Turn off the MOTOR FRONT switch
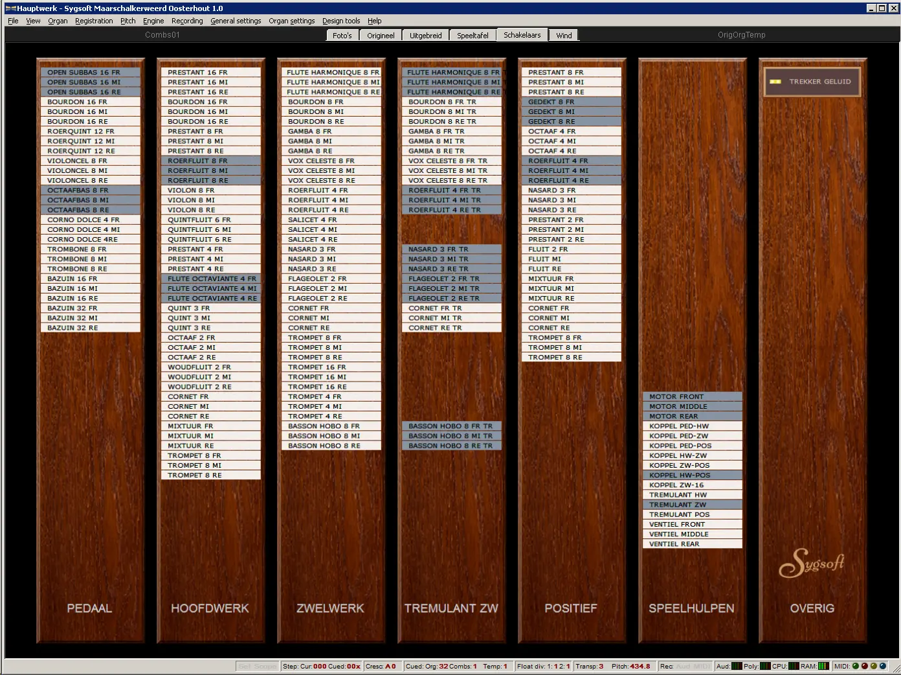901x675 pixels. [692, 396]
